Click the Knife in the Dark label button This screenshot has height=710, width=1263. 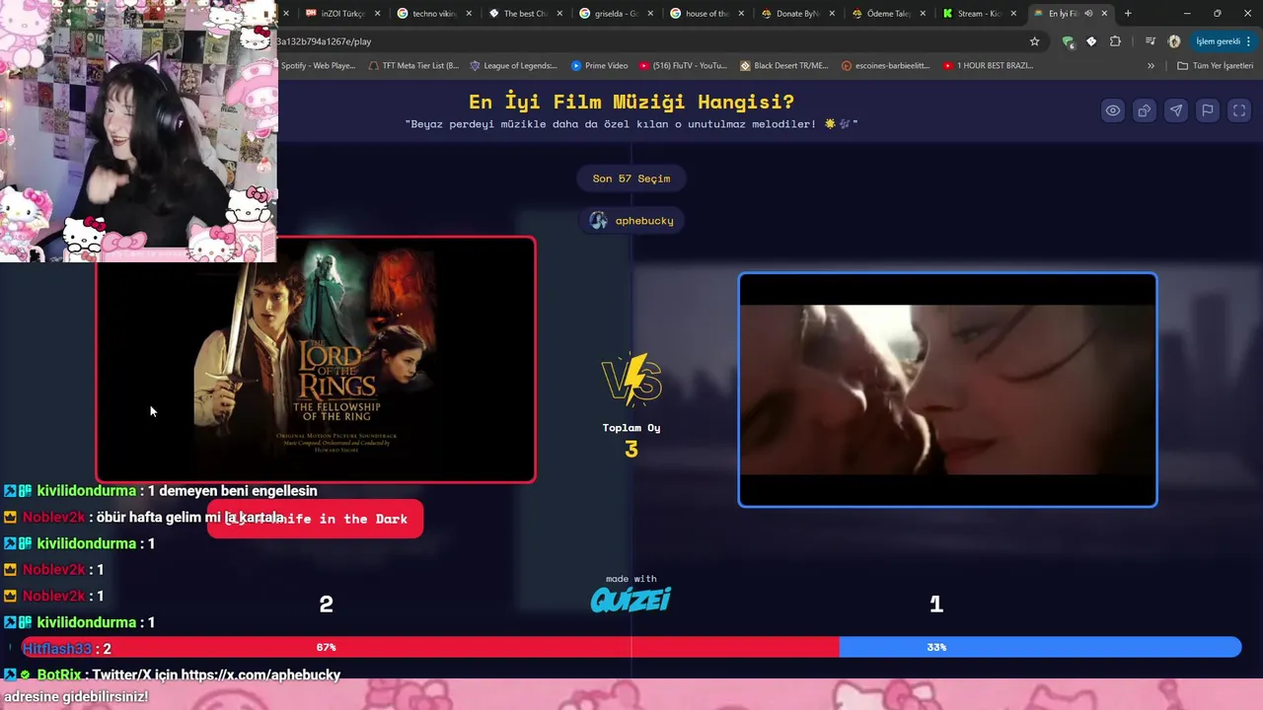(x=315, y=519)
